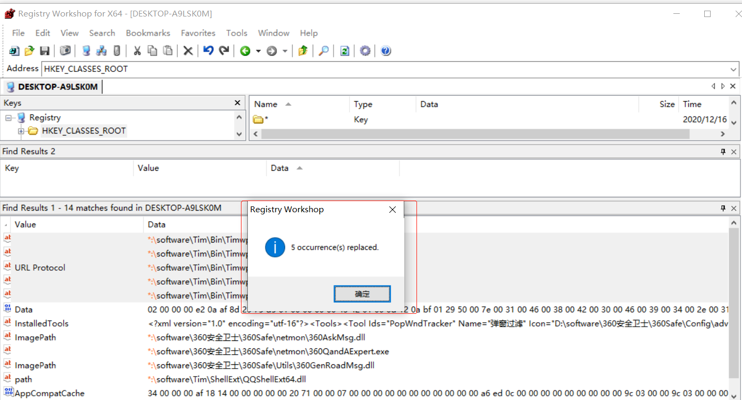Select the DESKTOP-A9LSK0M tab
742x400 pixels.
pos(53,87)
